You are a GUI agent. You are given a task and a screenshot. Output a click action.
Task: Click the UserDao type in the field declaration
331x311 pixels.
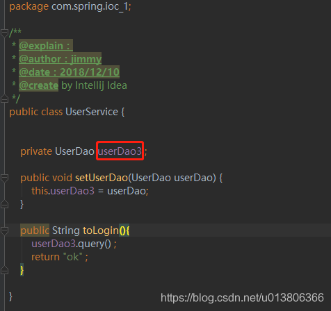click(x=74, y=151)
